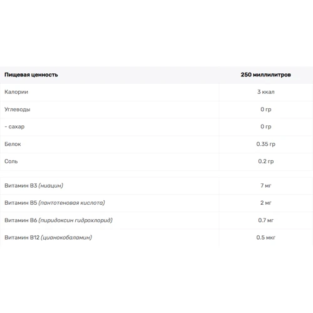The width and height of the screenshot is (313, 313).
Task: Click Витамин B12 цианокобаламин label
Action: [x=48, y=237]
